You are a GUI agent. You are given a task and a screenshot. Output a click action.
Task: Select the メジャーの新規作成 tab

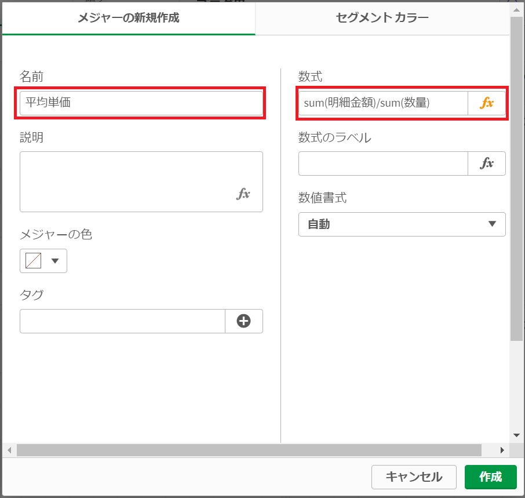point(129,18)
